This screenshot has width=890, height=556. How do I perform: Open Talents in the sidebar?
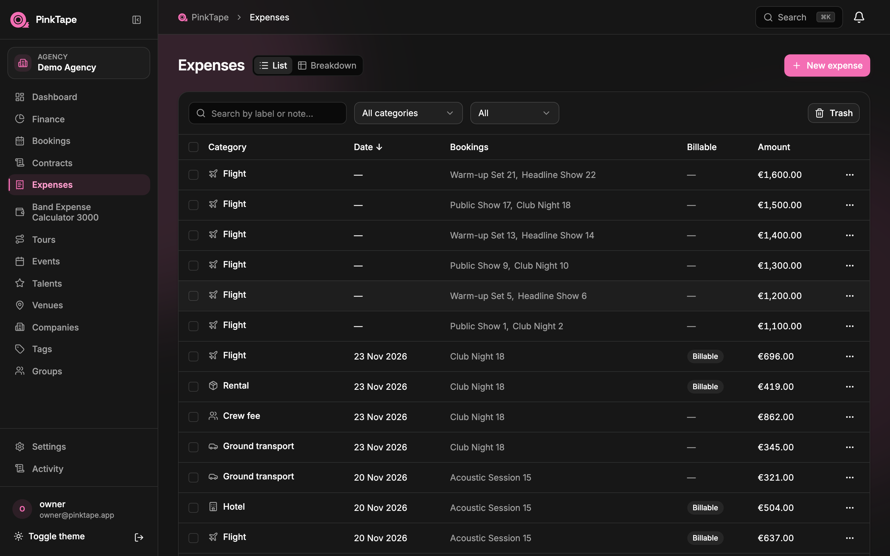coord(79,284)
